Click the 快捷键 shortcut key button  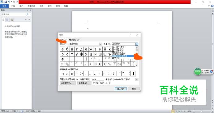click(x=84, y=83)
